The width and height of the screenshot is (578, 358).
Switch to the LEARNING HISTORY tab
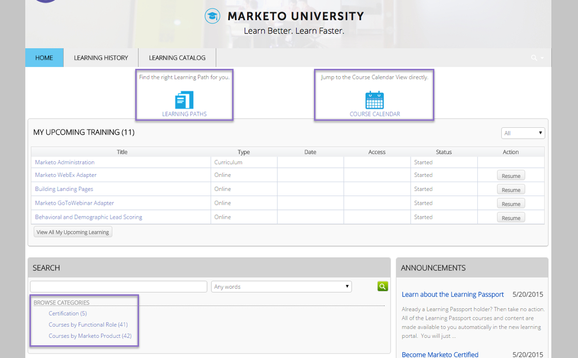(101, 58)
